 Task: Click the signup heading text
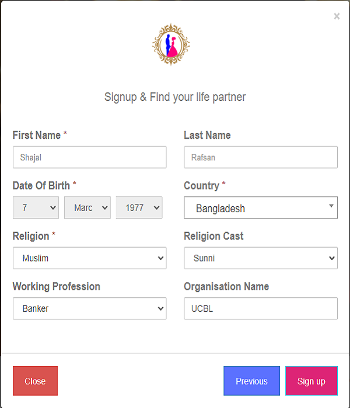[x=175, y=97]
